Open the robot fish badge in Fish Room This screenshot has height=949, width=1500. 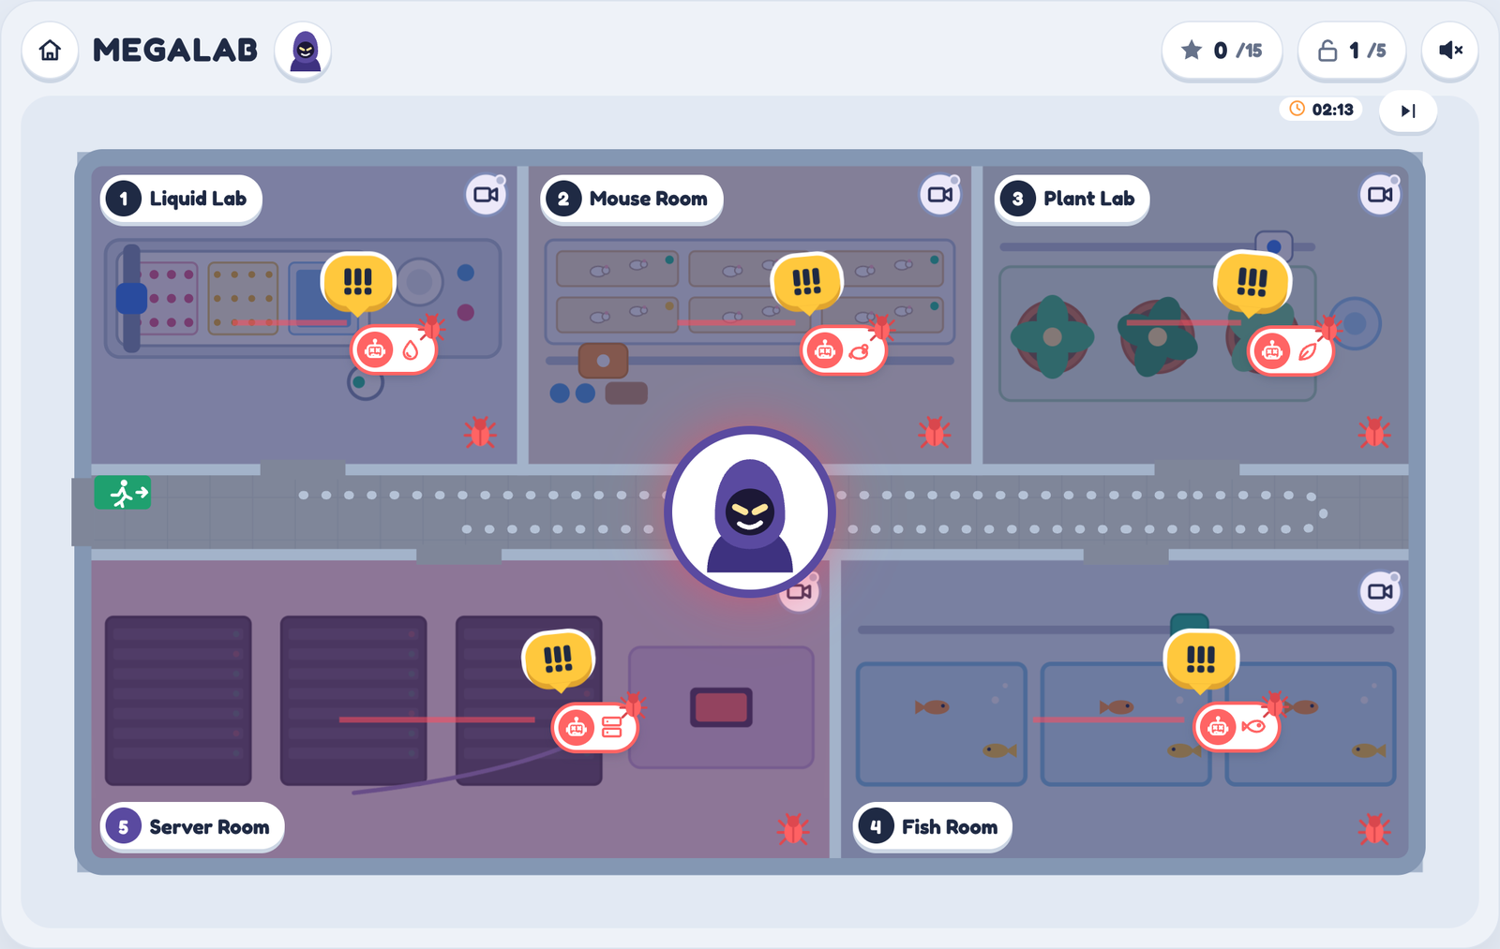[x=1237, y=727]
